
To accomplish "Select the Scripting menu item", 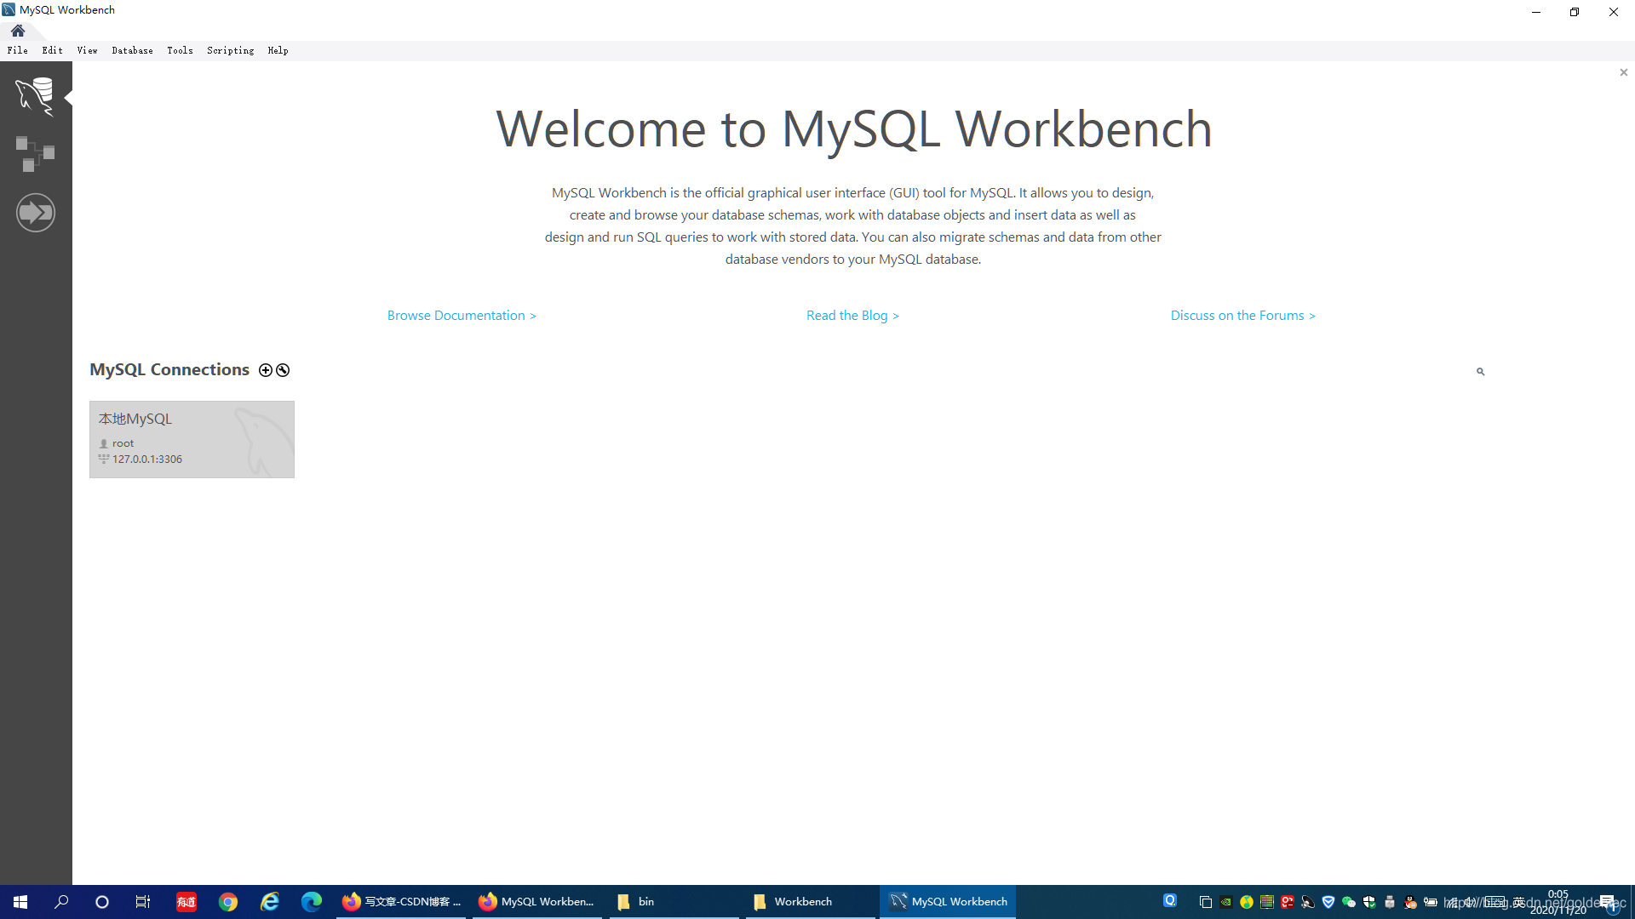I will tap(228, 50).
